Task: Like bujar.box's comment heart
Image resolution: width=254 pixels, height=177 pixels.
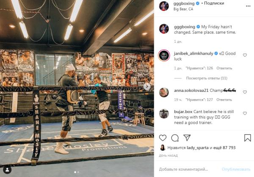Action: point(245,113)
